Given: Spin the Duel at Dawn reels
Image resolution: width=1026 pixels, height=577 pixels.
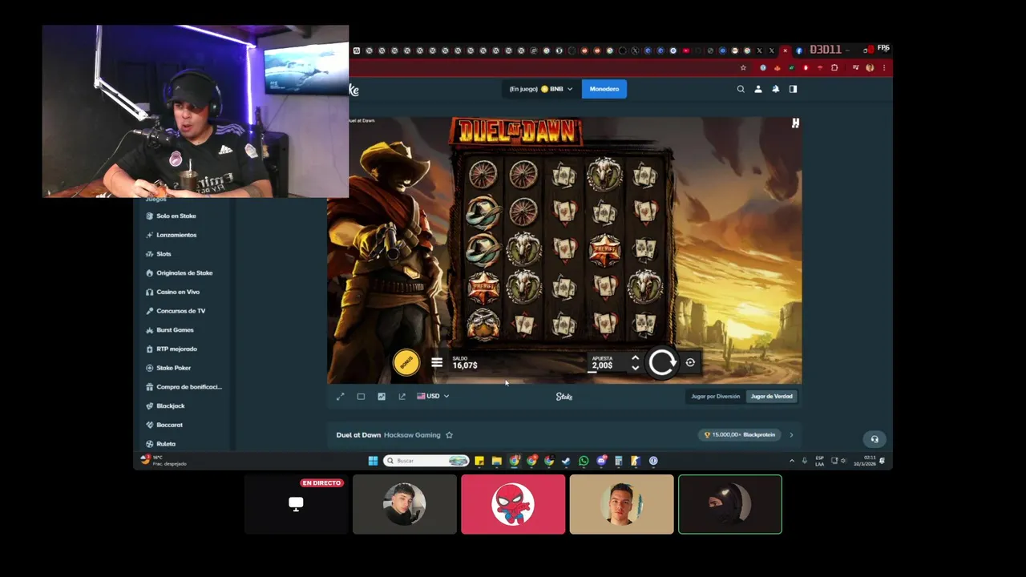Looking at the screenshot, I should click(x=662, y=363).
